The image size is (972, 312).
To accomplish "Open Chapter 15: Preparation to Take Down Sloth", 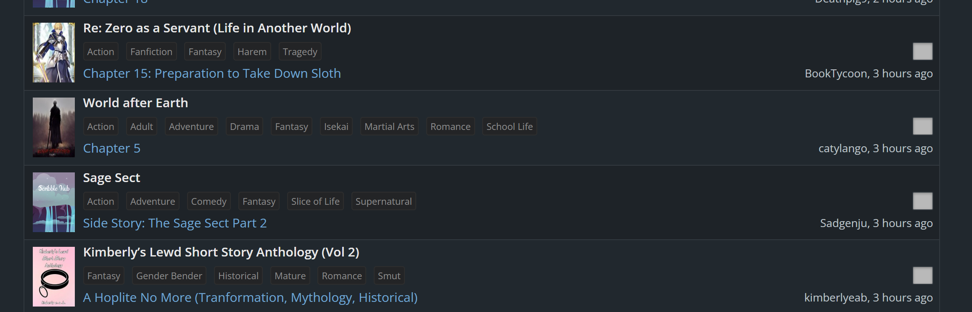I will click(x=212, y=74).
